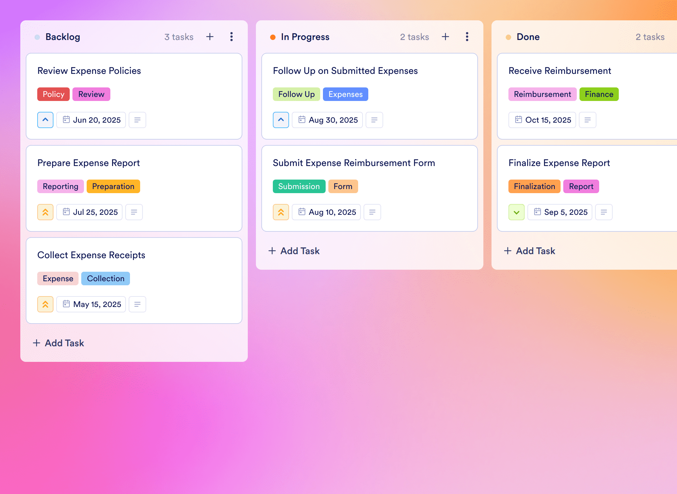Open description icon on Collect Expense Receipts card
677x494 pixels.
click(x=137, y=304)
